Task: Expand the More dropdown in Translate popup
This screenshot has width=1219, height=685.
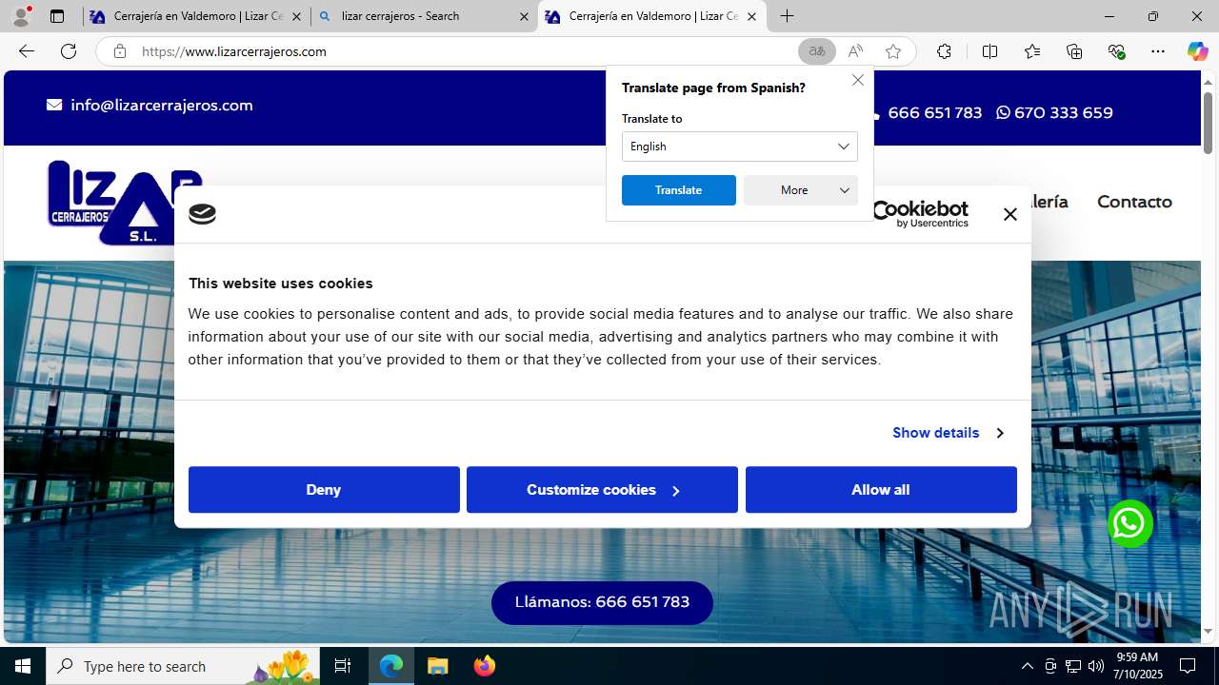Action: tap(801, 190)
